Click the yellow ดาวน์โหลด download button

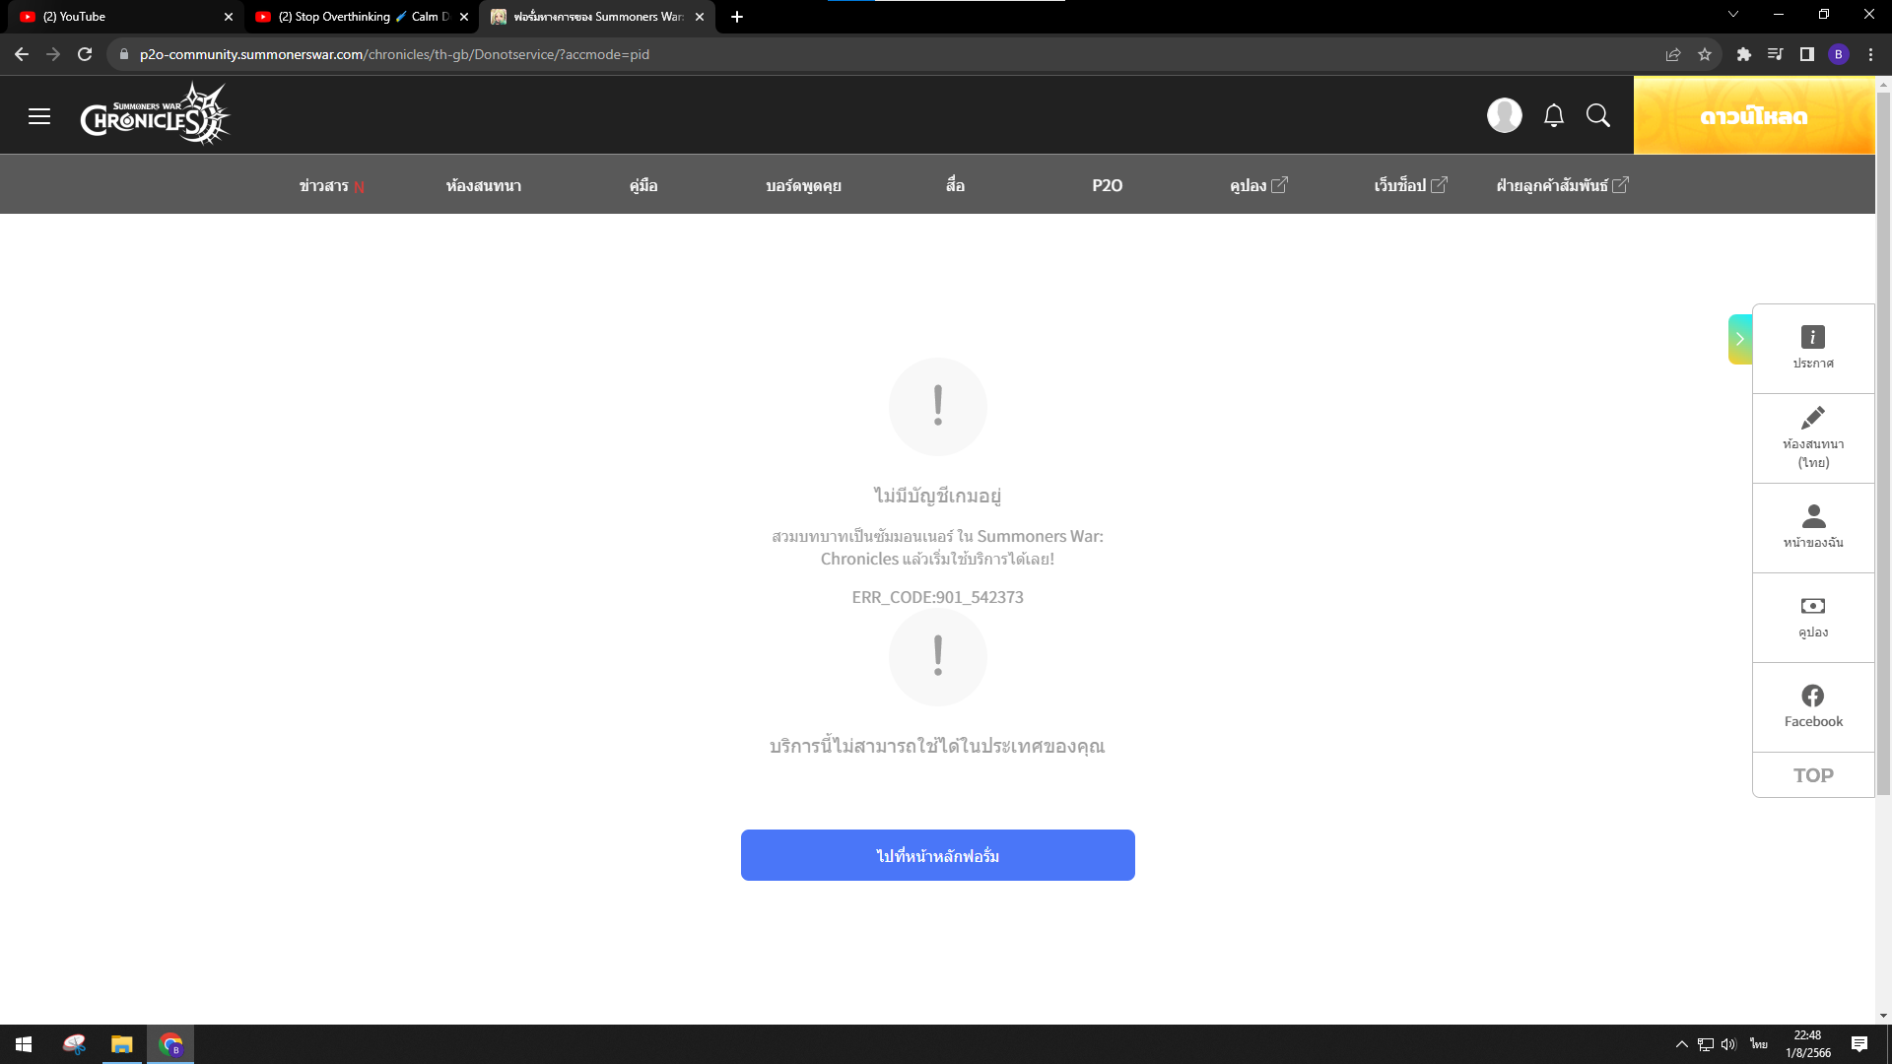coord(1754,115)
